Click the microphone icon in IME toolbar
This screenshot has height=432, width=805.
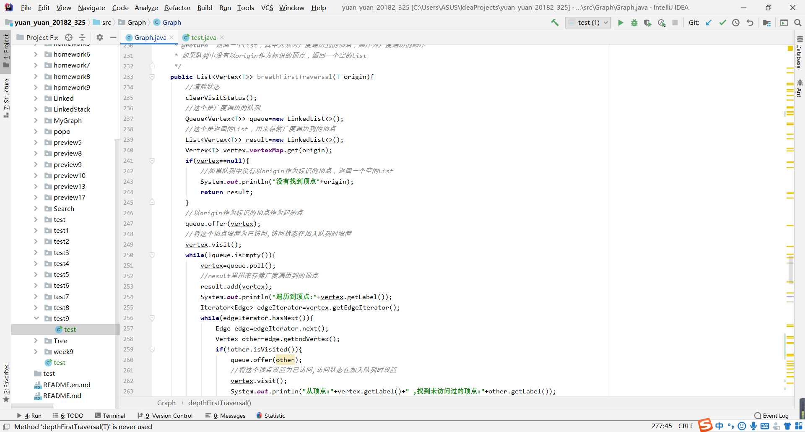point(753,426)
